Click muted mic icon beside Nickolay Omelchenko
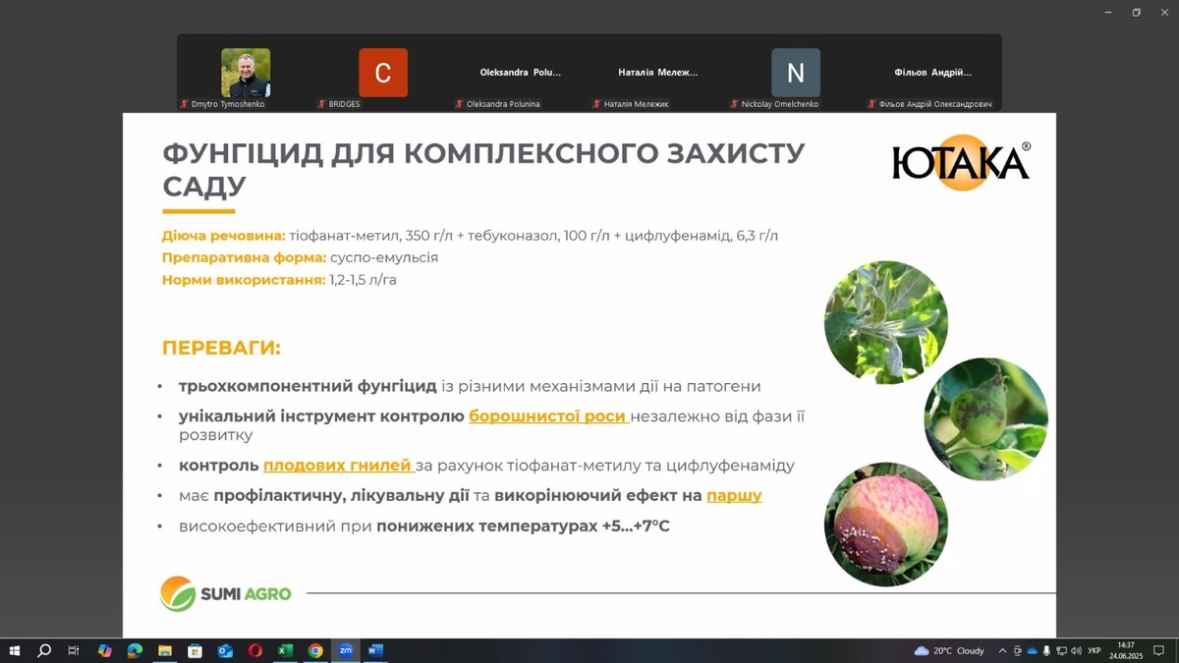This screenshot has height=663, width=1179. 734,104
